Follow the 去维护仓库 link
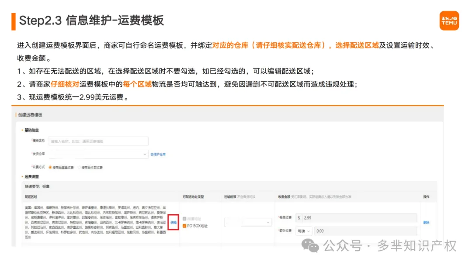 click(x=158, y=154)
